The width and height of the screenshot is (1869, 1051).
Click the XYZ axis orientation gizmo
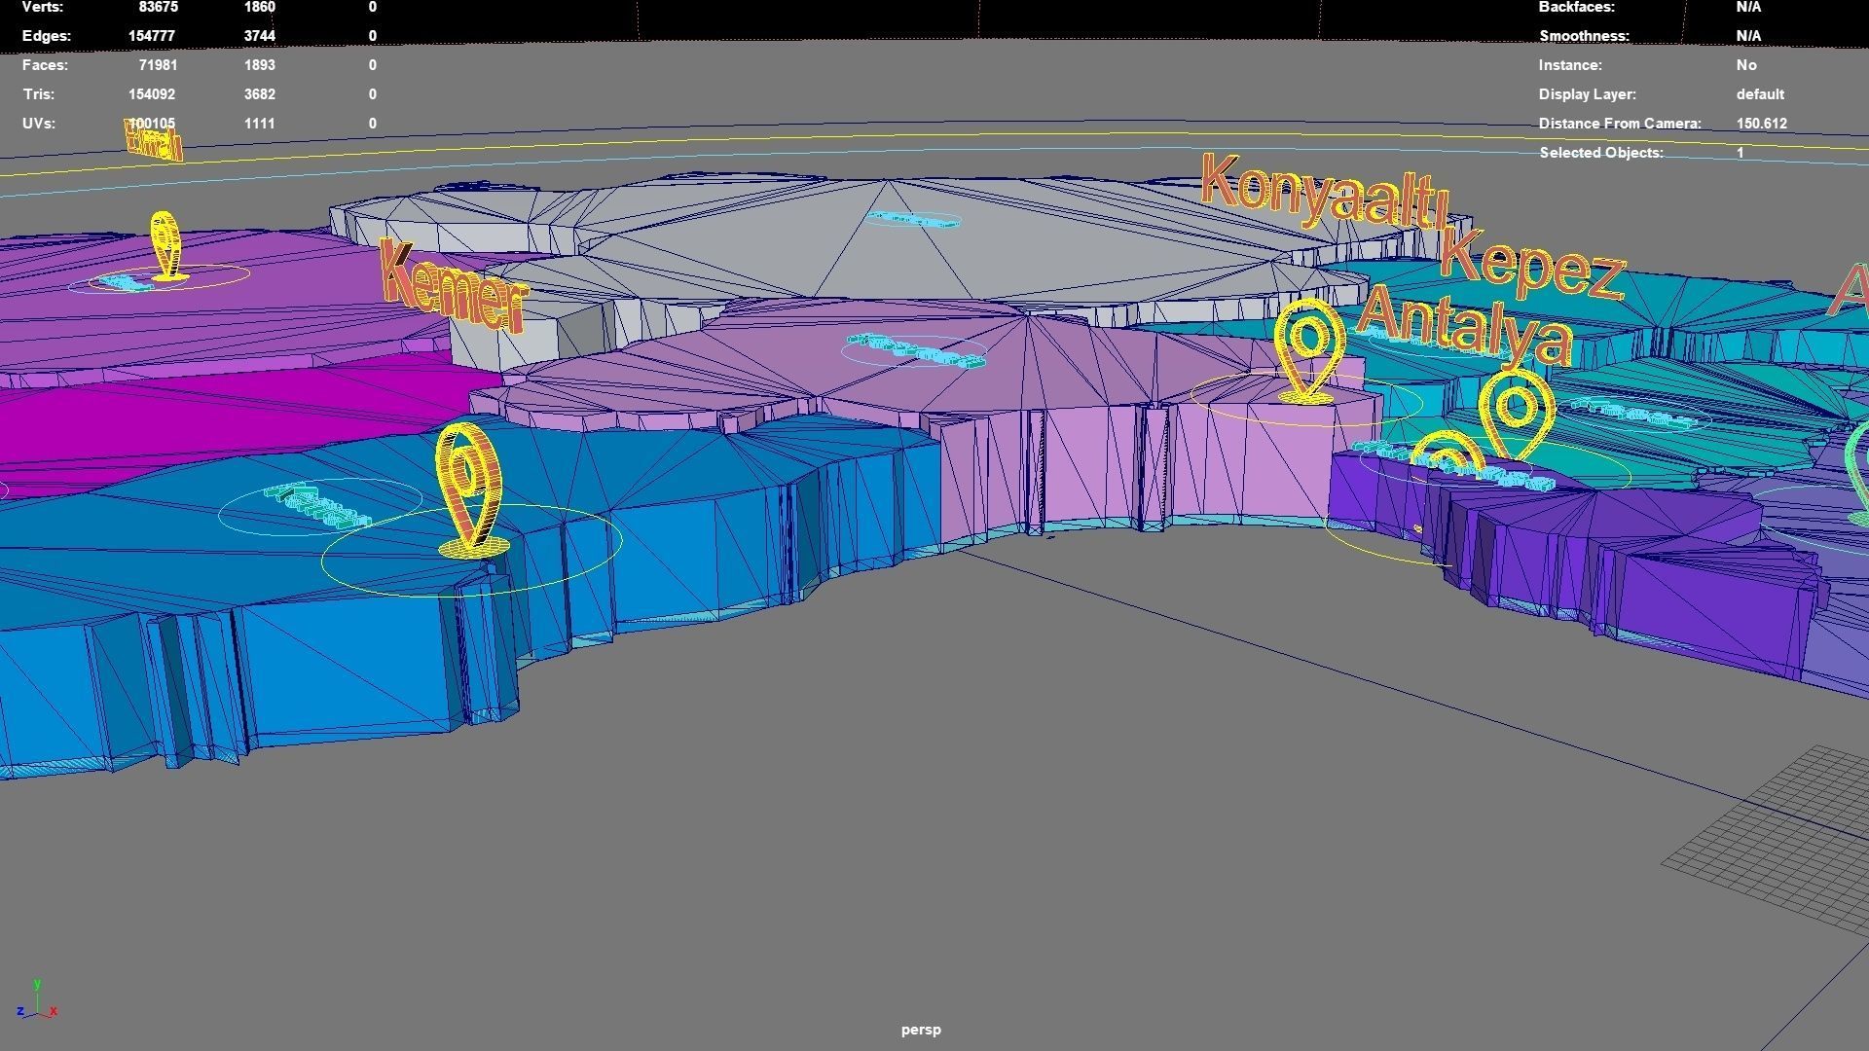pyautogui.click(x=36, y=1002)
